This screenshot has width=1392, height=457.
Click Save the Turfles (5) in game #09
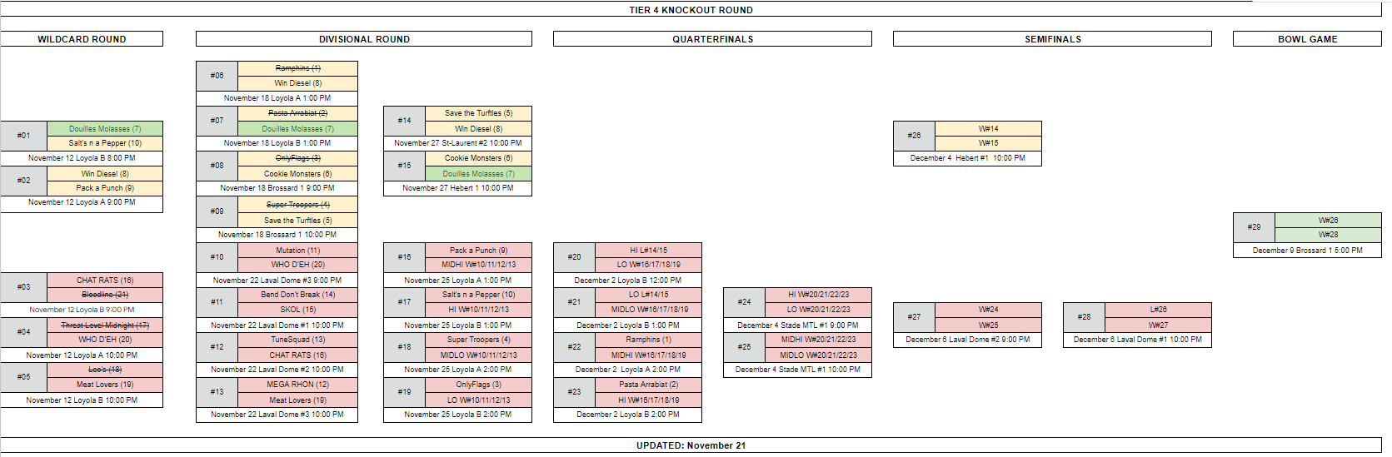298,221
